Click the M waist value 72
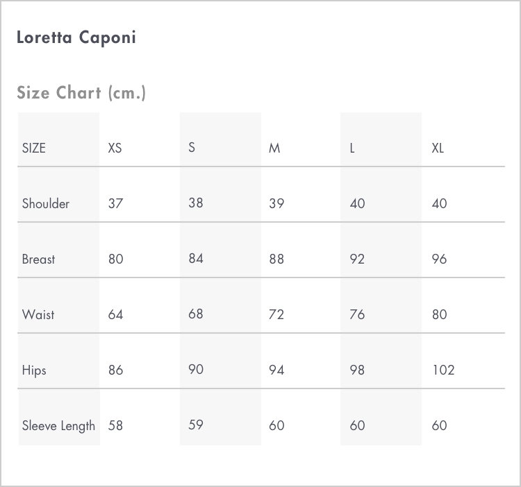This screenshot has width=521, height=487. tap(276, 314)
